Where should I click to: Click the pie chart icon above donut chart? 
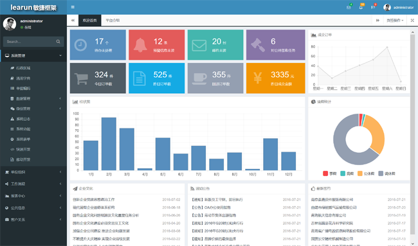313,101
